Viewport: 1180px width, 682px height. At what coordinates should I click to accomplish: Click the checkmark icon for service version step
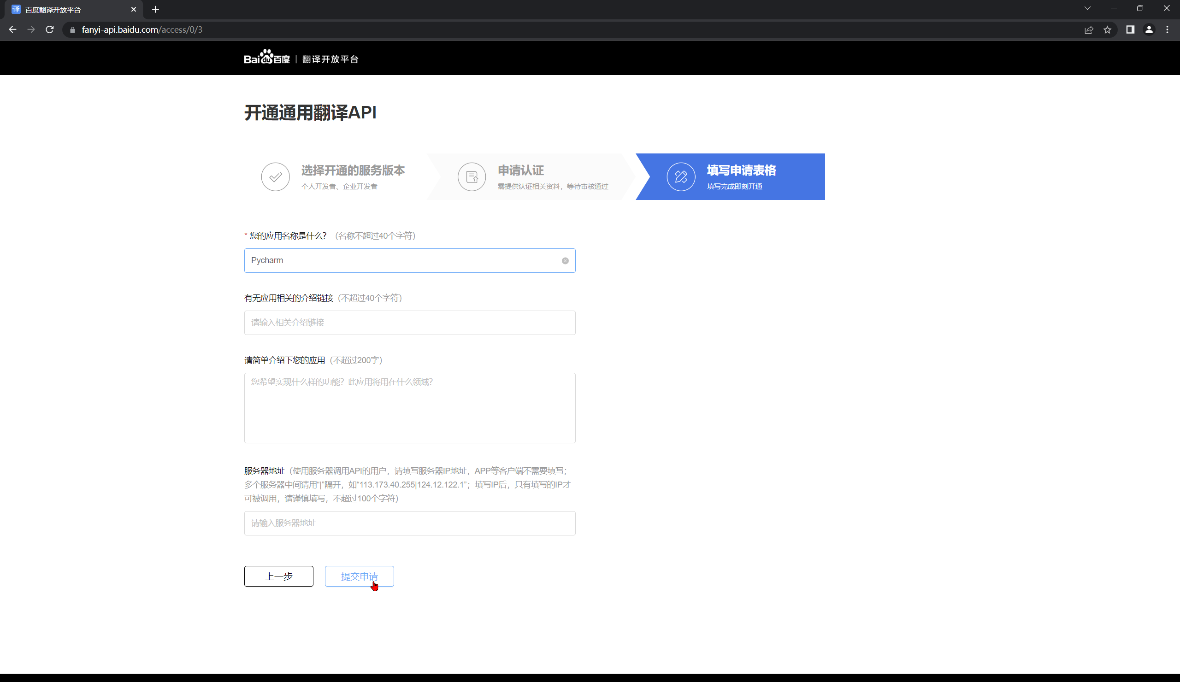click(275, 177)
